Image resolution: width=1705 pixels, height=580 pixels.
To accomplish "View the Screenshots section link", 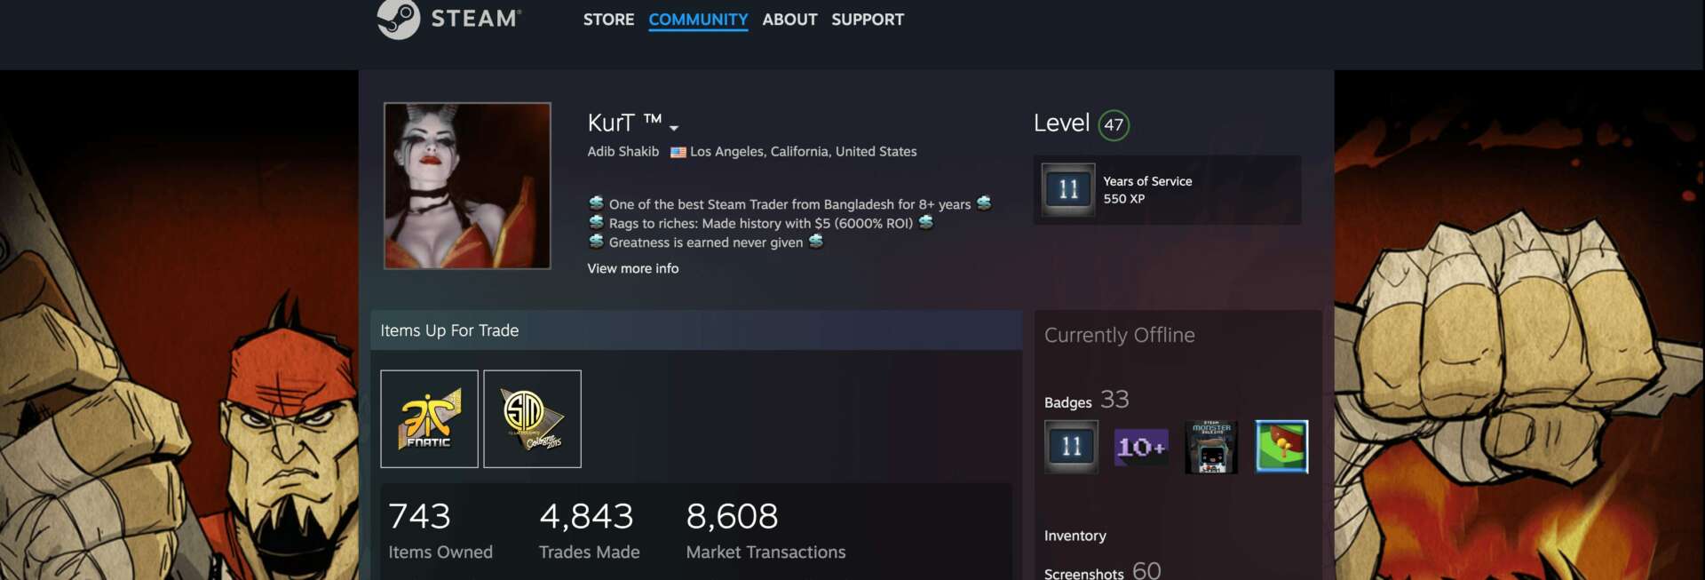I will 1083,573.
